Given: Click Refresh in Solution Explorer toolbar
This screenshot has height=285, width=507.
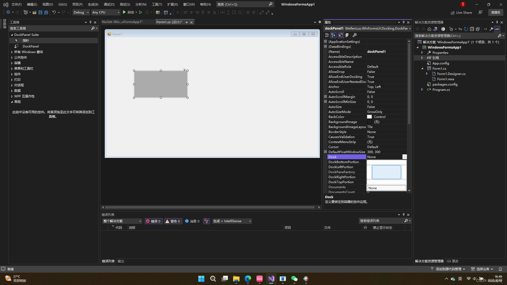Looking at the screenshot, I should [x=466, y=29].
